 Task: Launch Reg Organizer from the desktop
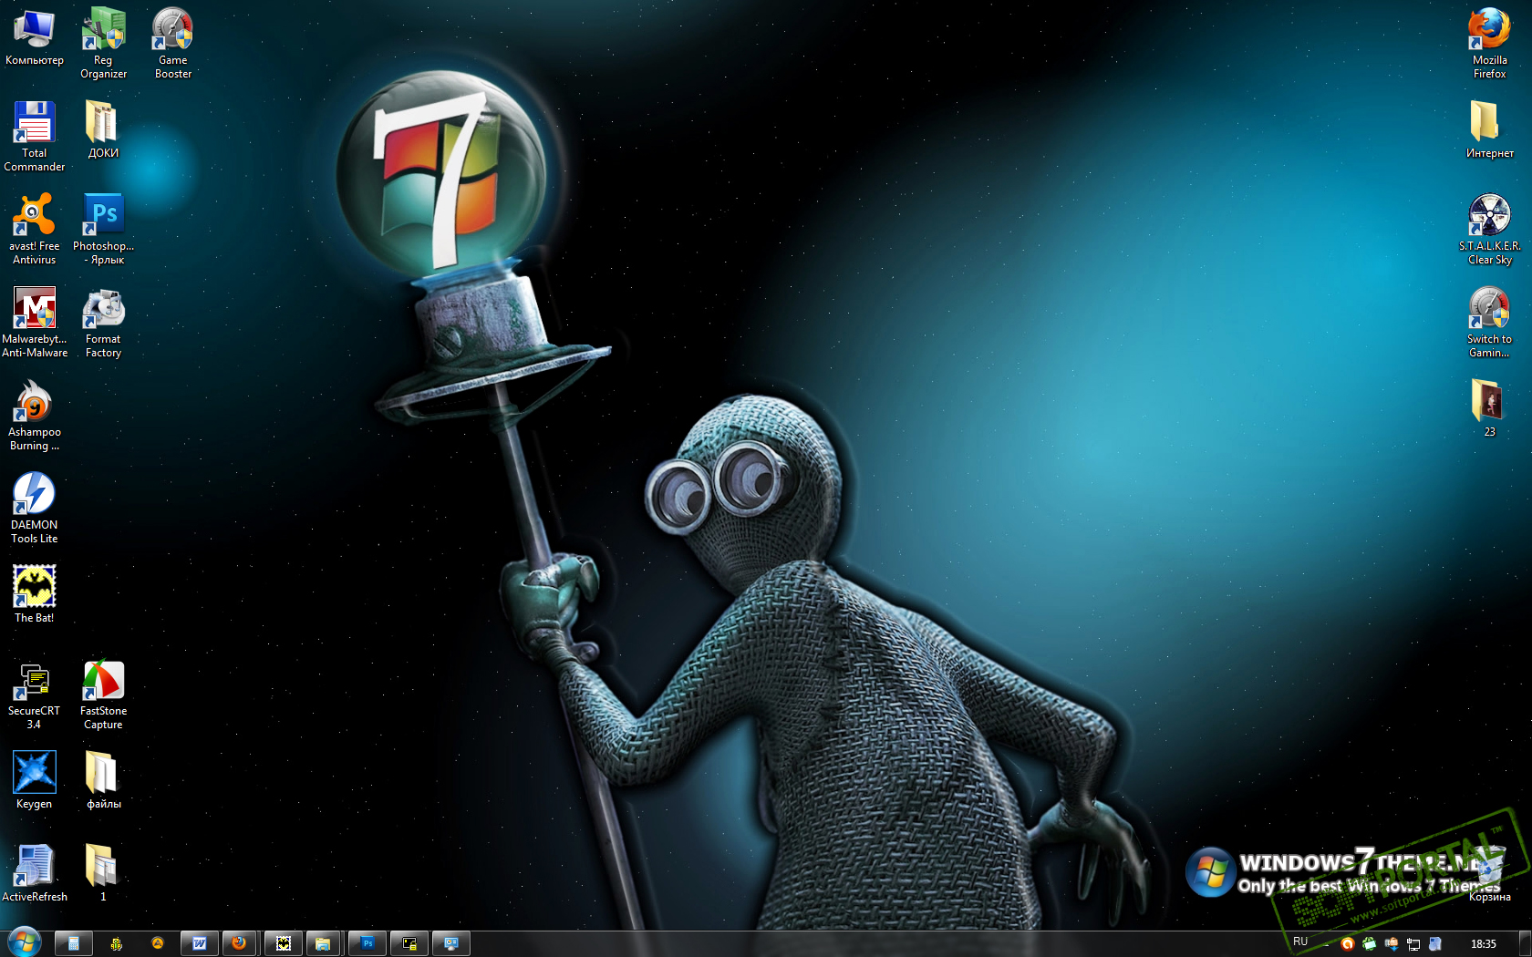coord(103,44)
